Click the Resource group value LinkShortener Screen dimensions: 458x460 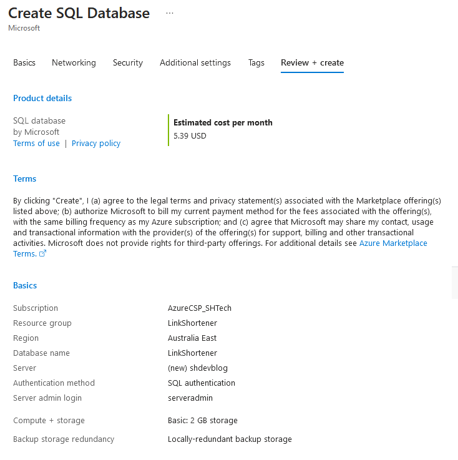192,323
